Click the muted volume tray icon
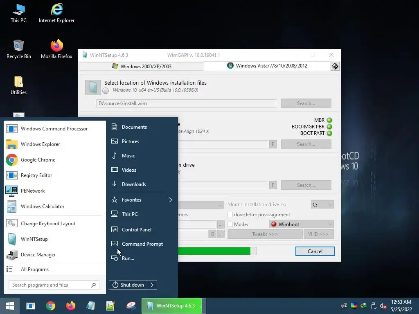 click(383, 306)
